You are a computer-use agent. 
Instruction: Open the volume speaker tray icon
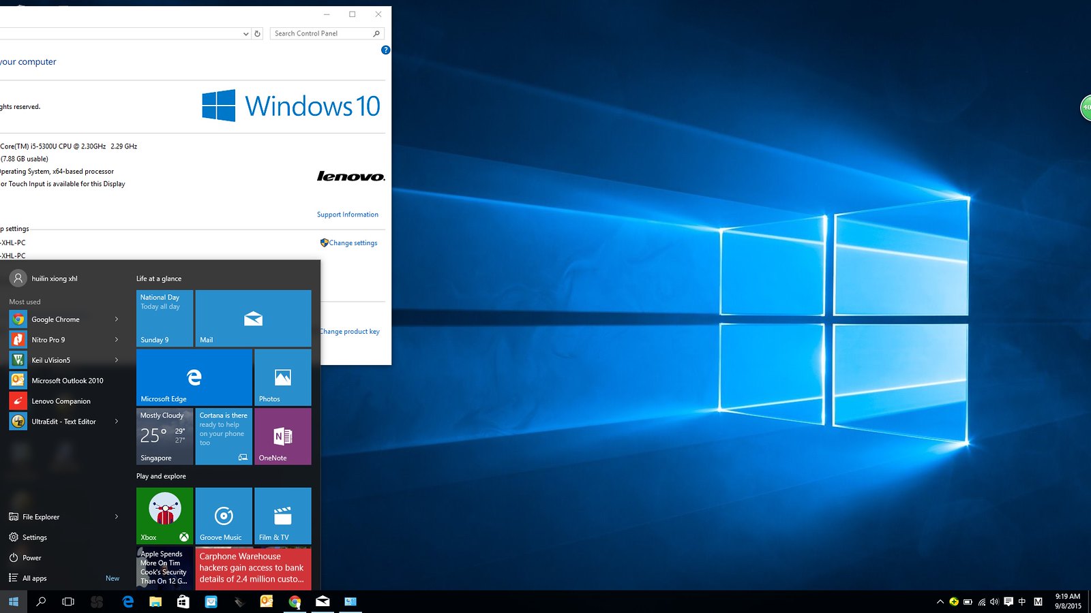tap(994, 601)
